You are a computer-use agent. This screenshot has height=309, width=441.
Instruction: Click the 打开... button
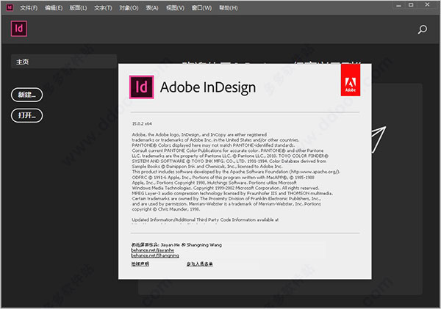coord(26,115)
